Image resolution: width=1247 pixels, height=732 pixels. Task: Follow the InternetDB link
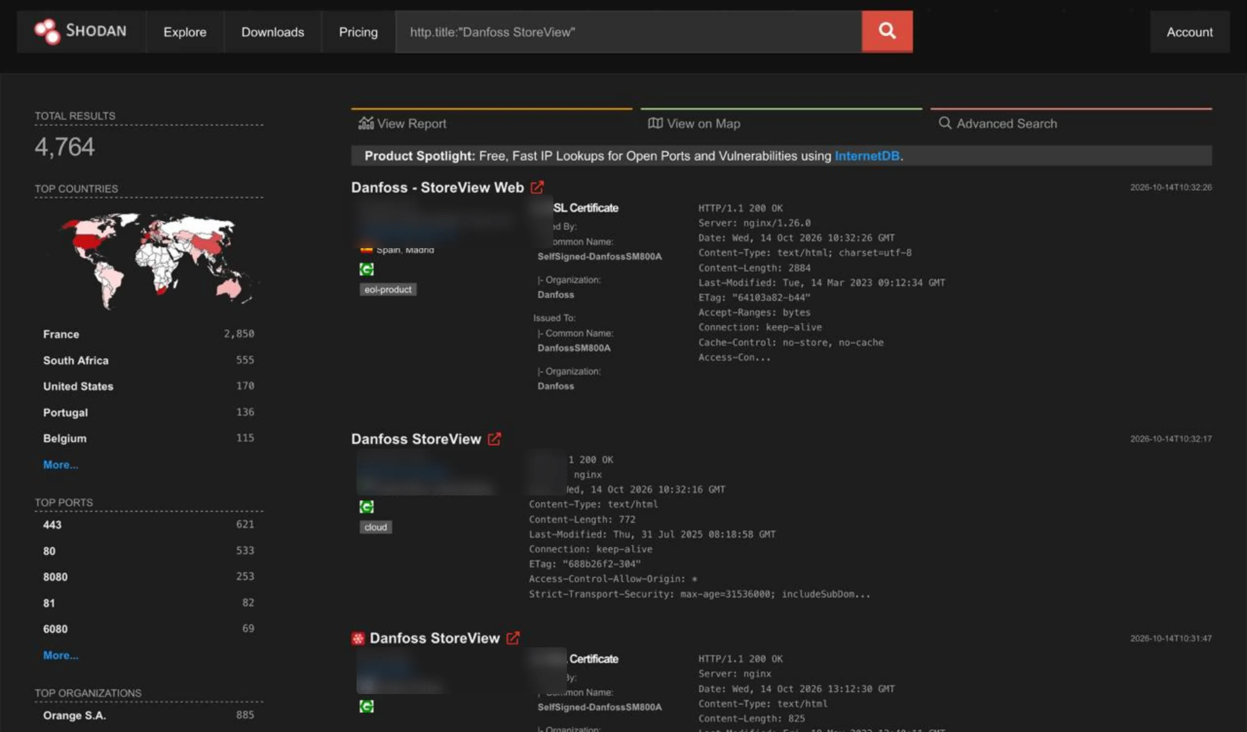867,156
